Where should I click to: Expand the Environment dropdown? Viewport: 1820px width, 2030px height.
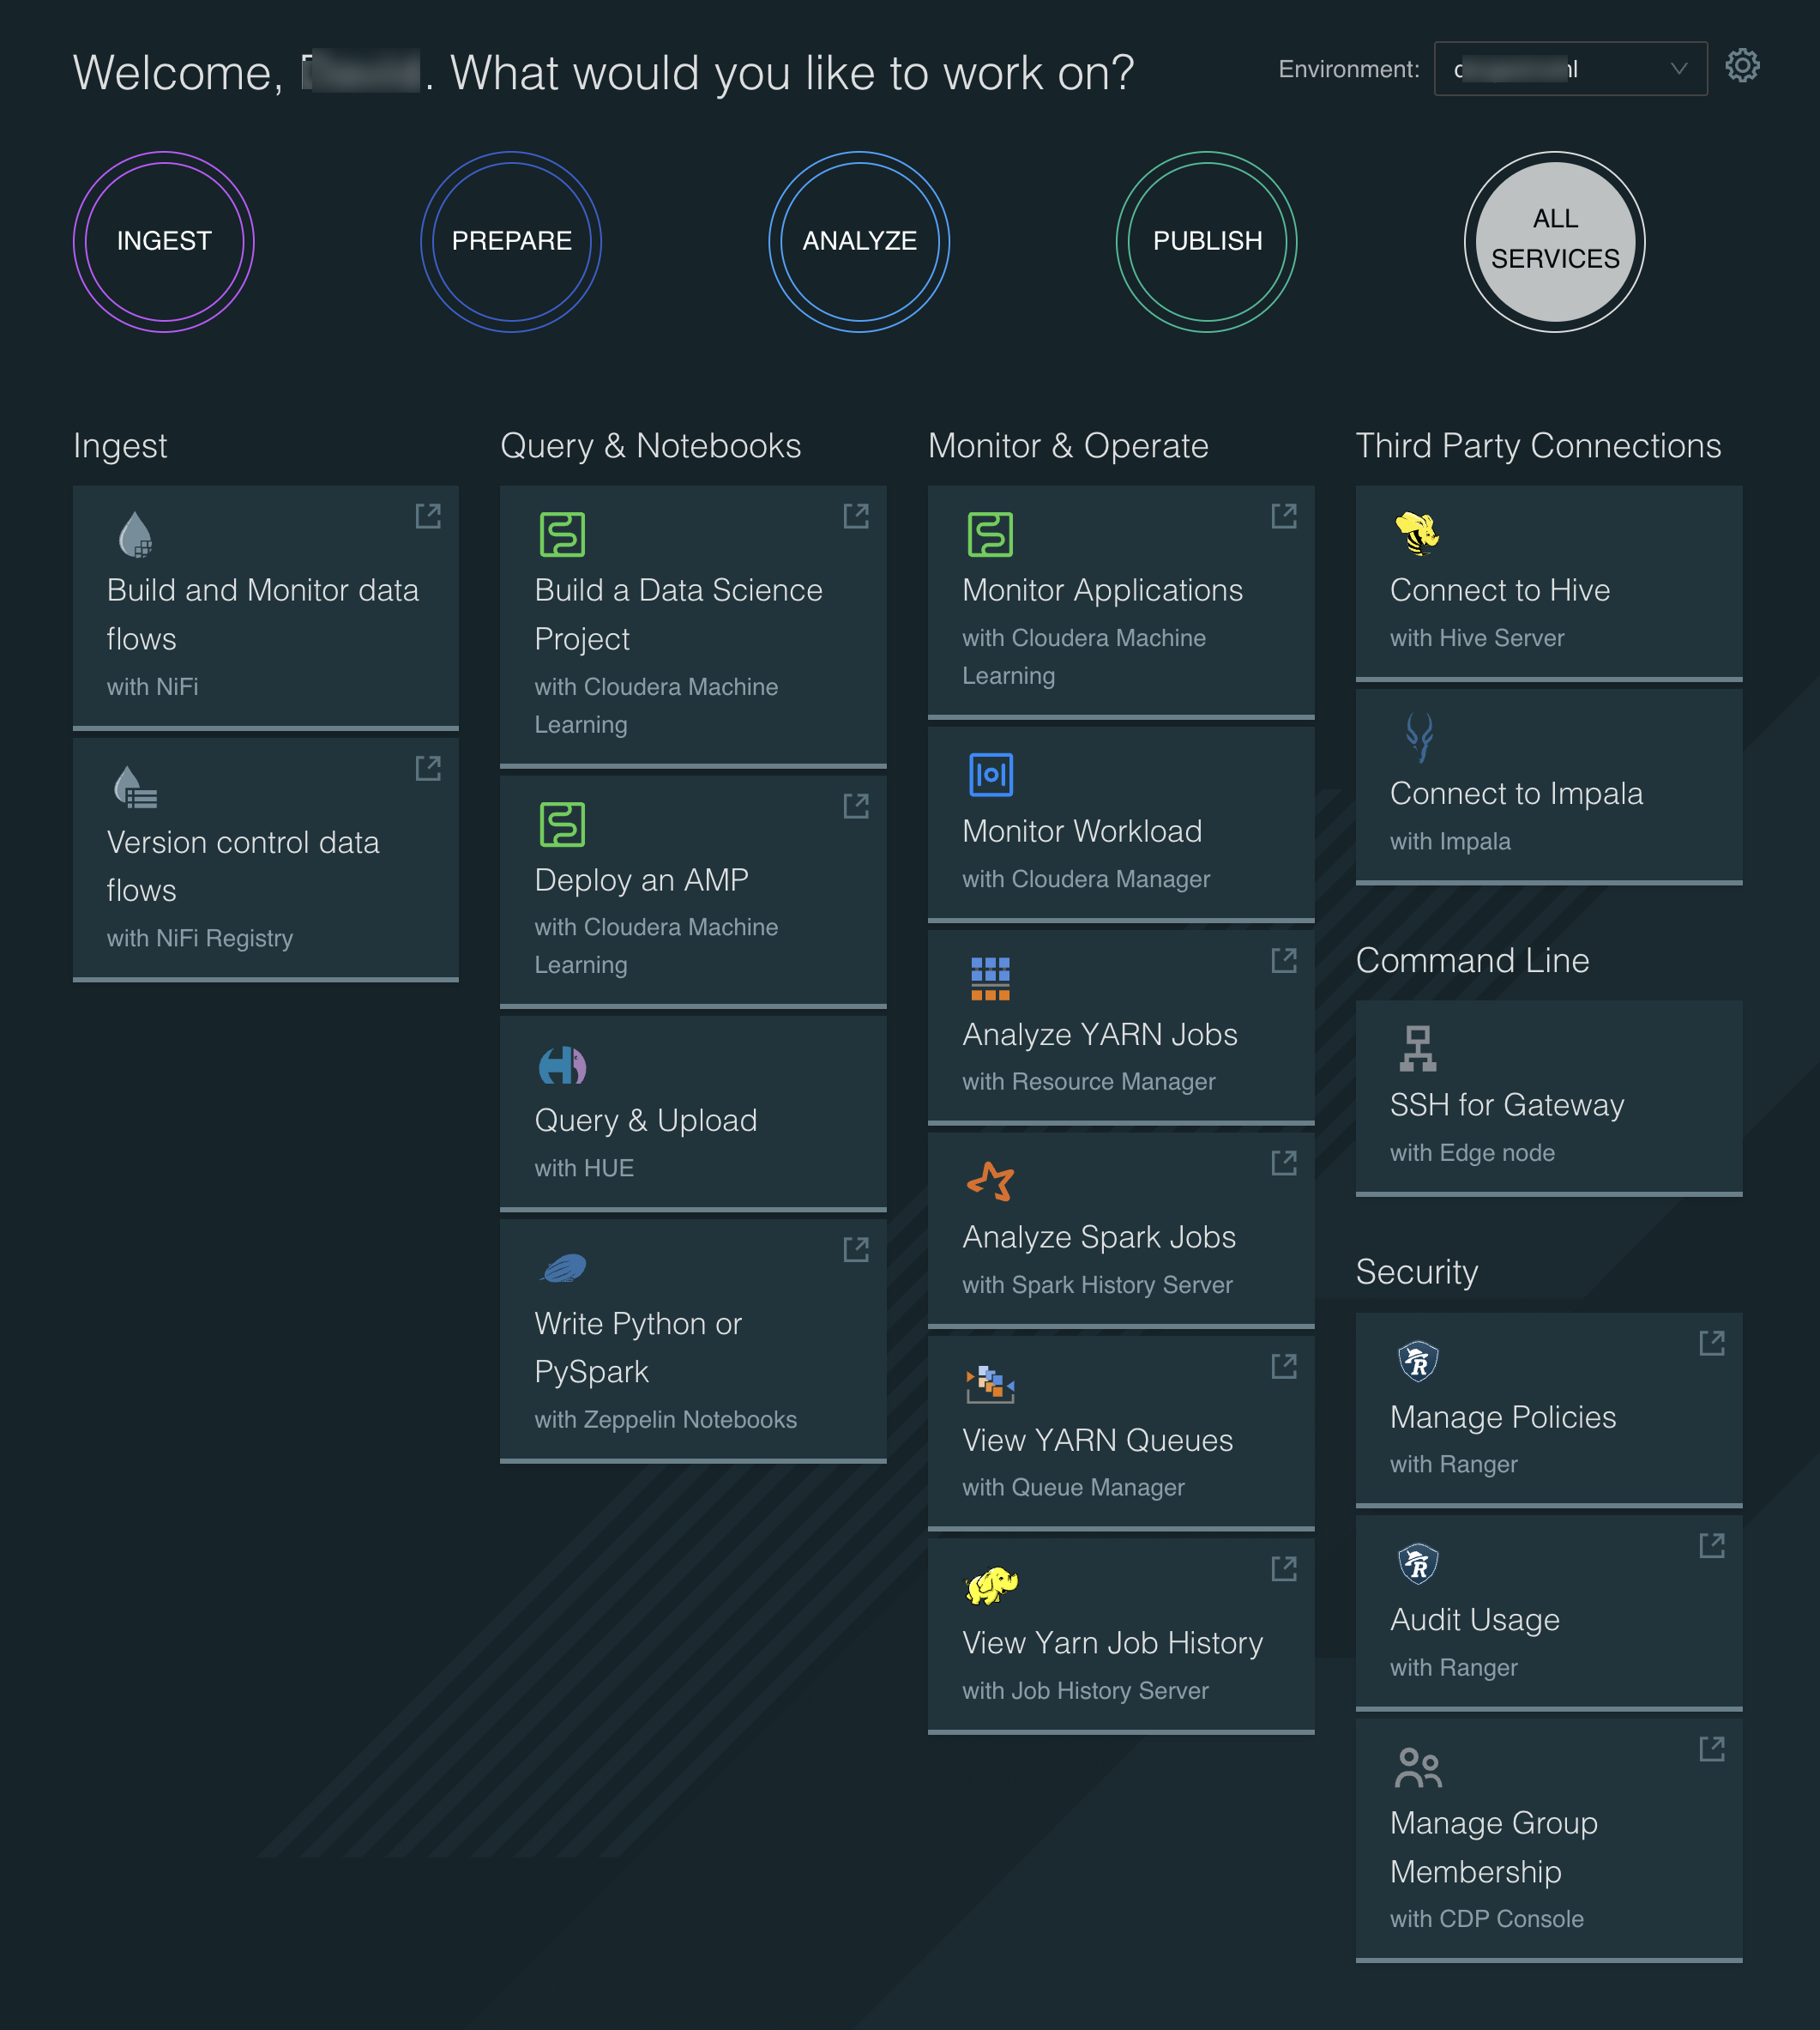(1570, 69)
